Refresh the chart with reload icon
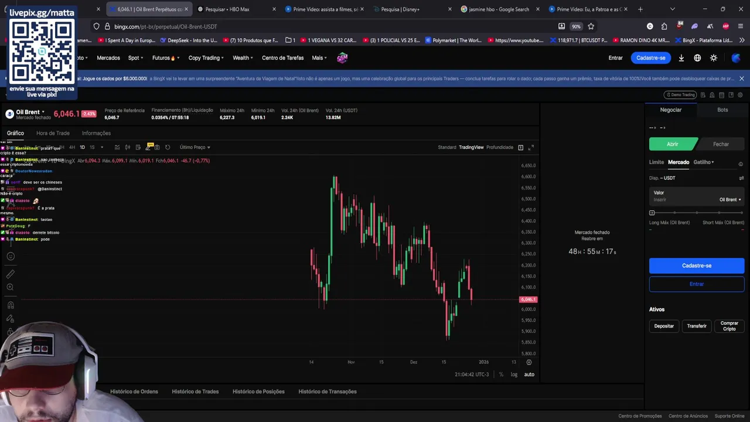 [x=168, y=147]
